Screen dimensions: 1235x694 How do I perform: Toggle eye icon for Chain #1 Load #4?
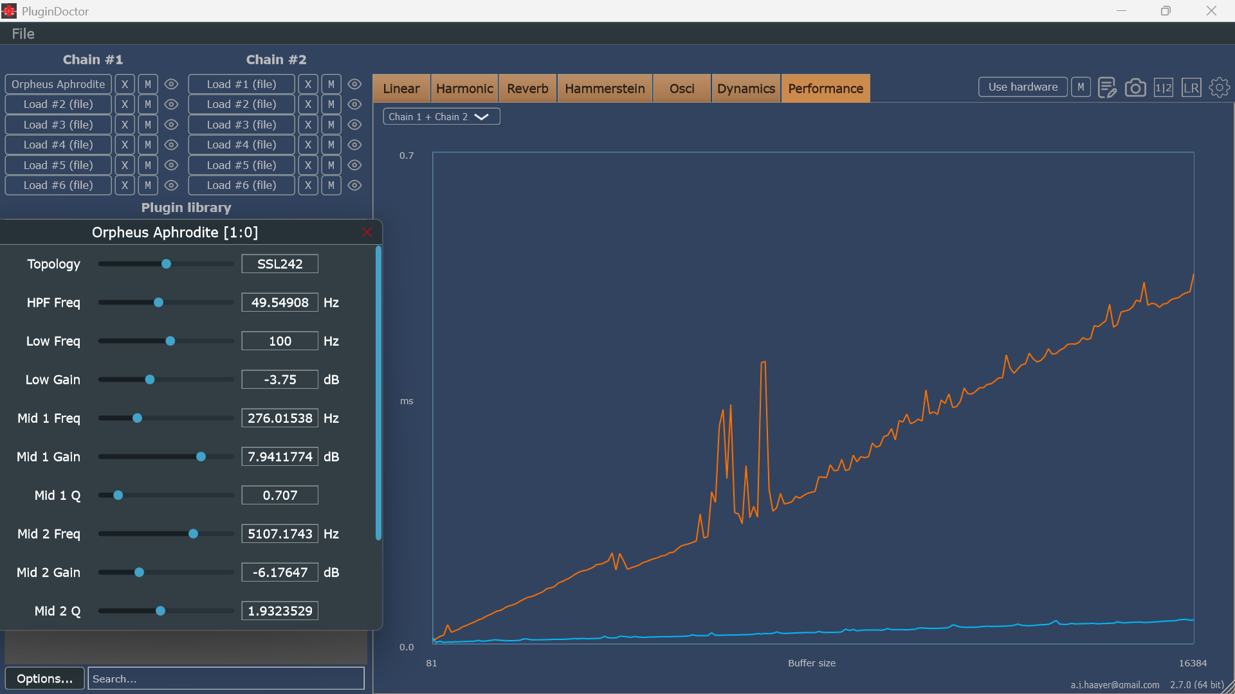click(171, 145)
